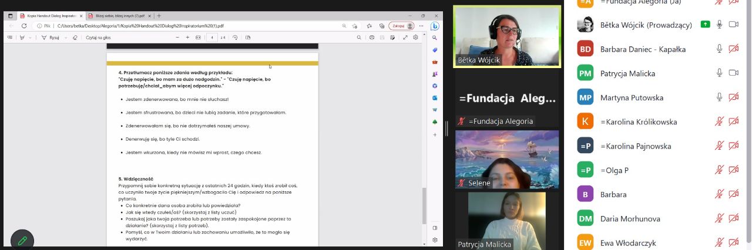Screen dimensions: 752x250
Task: Select Selene video thumbnail
Action: click(x=508, y=159)
